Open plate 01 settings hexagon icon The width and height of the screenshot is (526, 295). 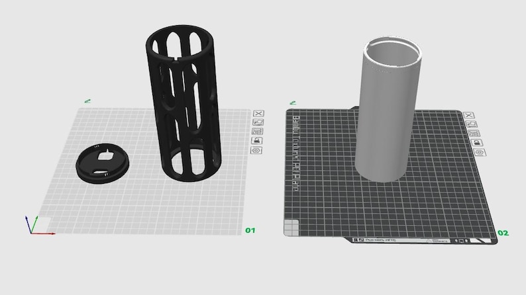pos(256,150)
